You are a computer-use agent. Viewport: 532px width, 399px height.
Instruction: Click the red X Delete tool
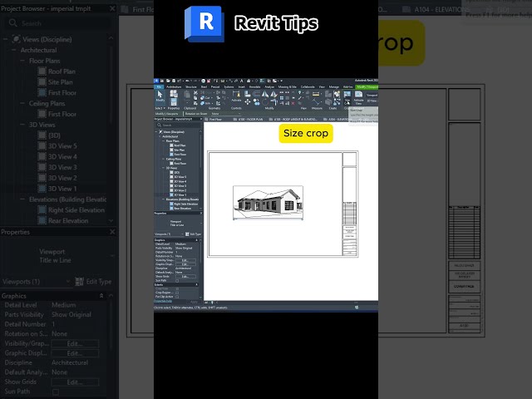[293, 103]
